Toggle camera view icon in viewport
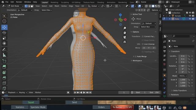 pyautogui.click(x=125, y=37)
